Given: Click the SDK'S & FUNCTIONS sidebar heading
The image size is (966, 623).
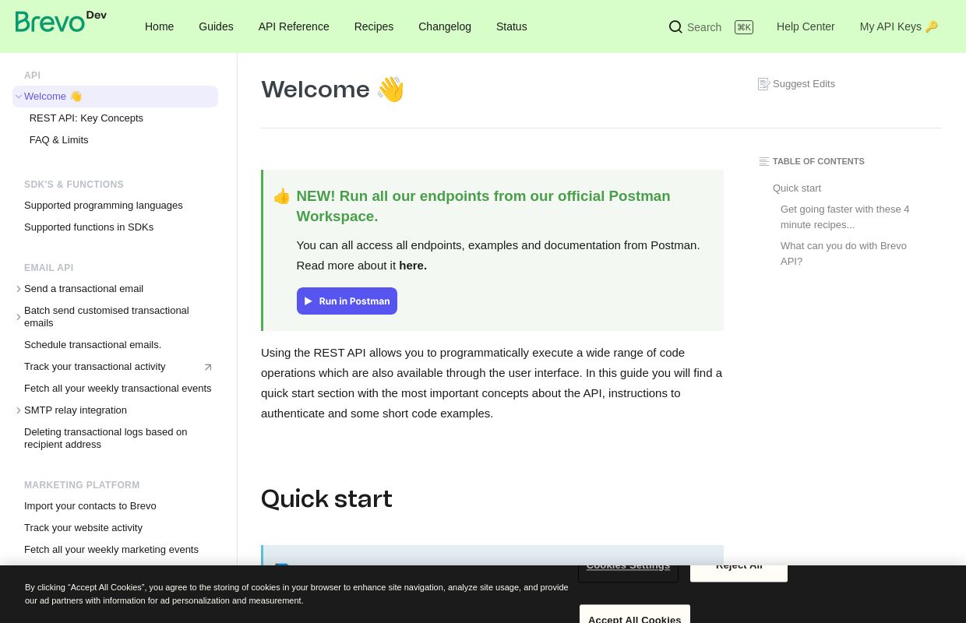Looking at the screenshot, I should (x=74, y=185).
